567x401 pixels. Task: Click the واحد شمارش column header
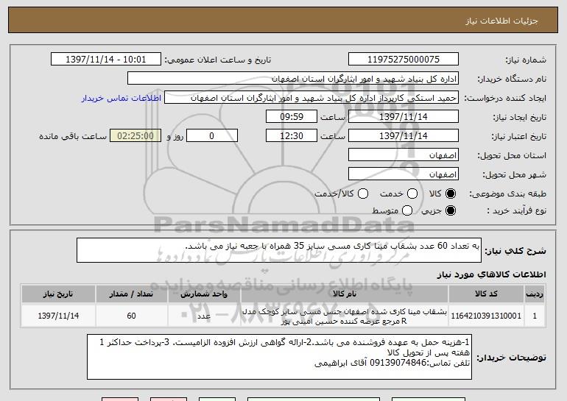(204, 294)
